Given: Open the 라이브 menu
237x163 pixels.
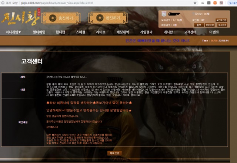Looking at the screenshot, I should coord(101,32).
